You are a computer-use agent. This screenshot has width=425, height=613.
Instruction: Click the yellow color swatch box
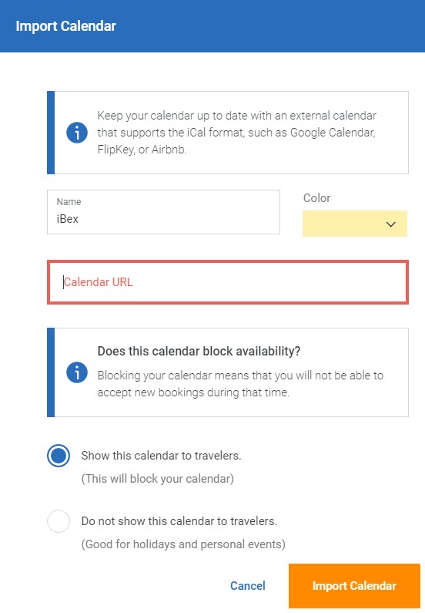pos(355,224)
